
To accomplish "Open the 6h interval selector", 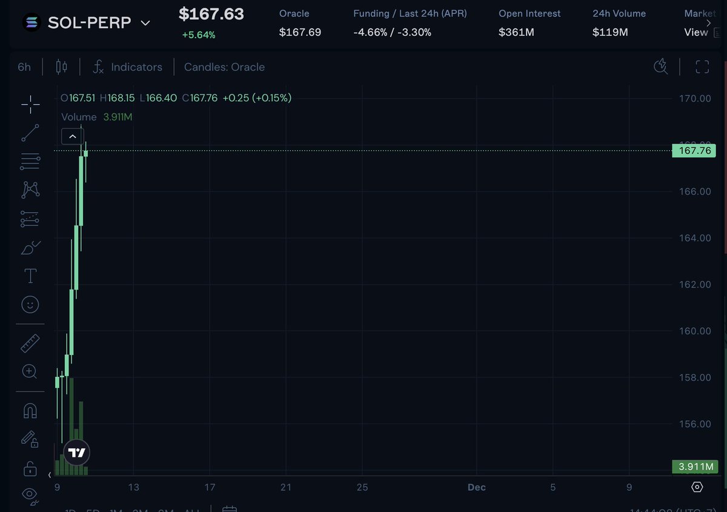I will 24,67.
